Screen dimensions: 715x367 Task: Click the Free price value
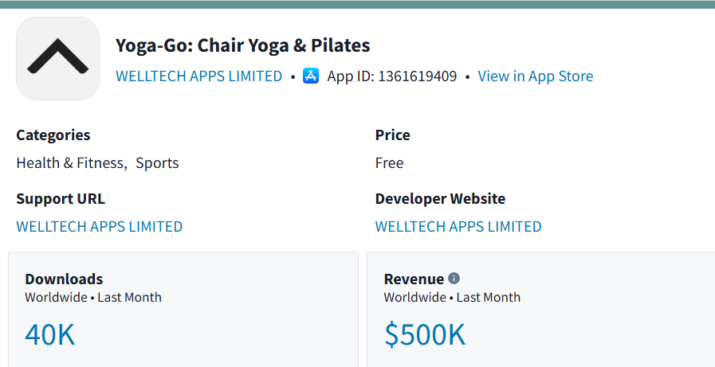coord(389,163)
